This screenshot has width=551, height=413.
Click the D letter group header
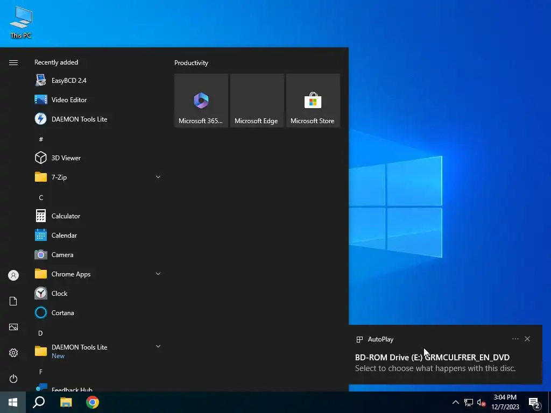coord(40,333)
